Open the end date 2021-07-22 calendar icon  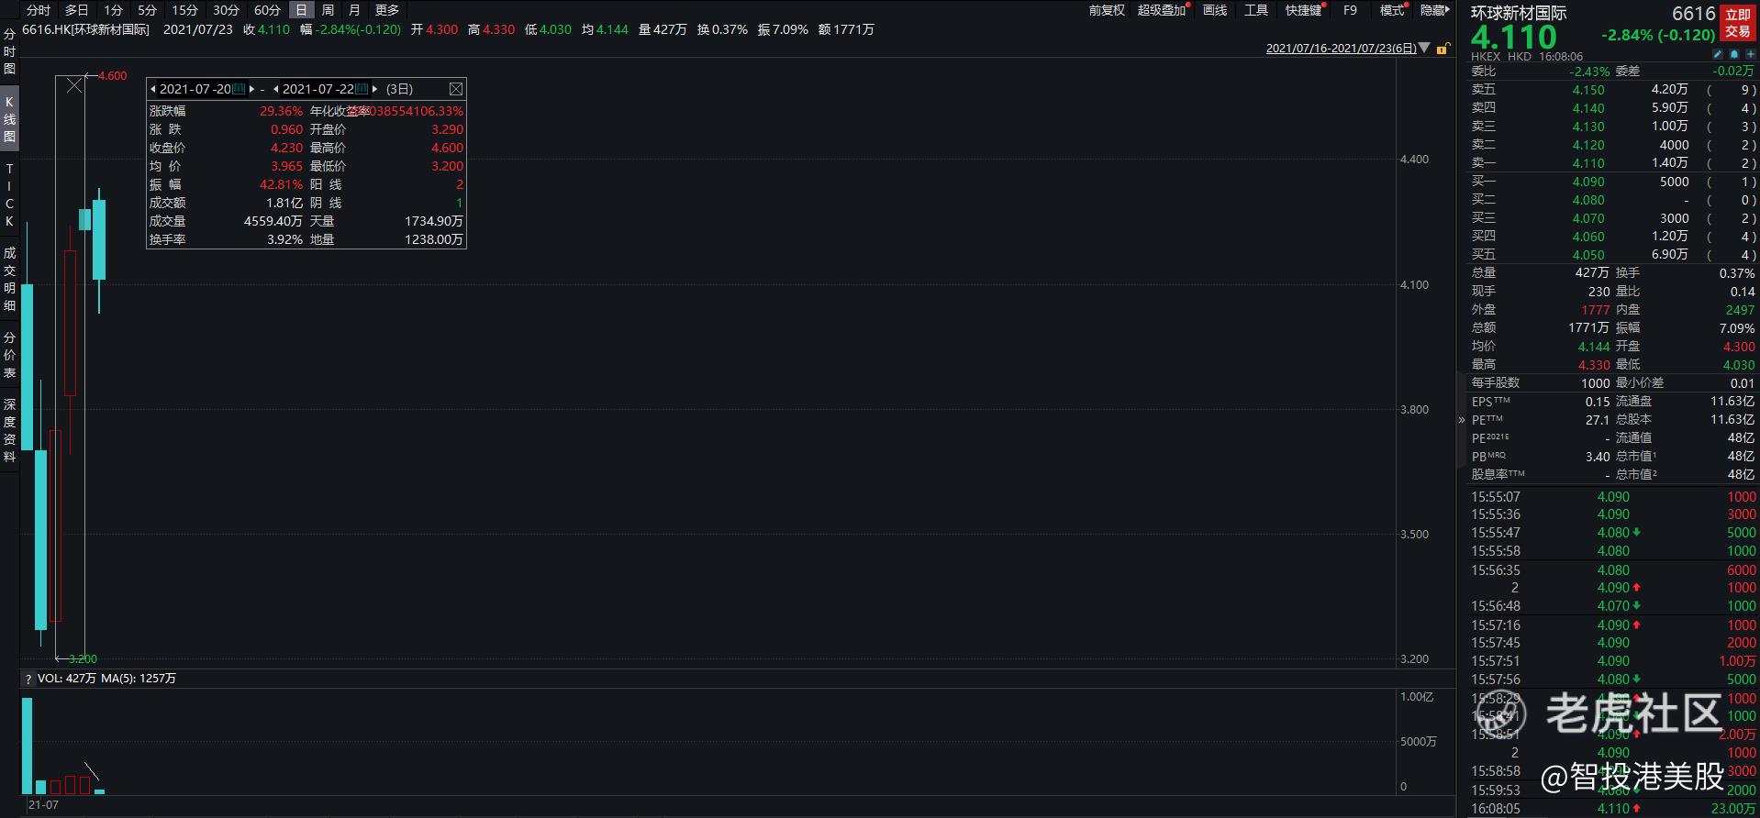click(362, 89)
